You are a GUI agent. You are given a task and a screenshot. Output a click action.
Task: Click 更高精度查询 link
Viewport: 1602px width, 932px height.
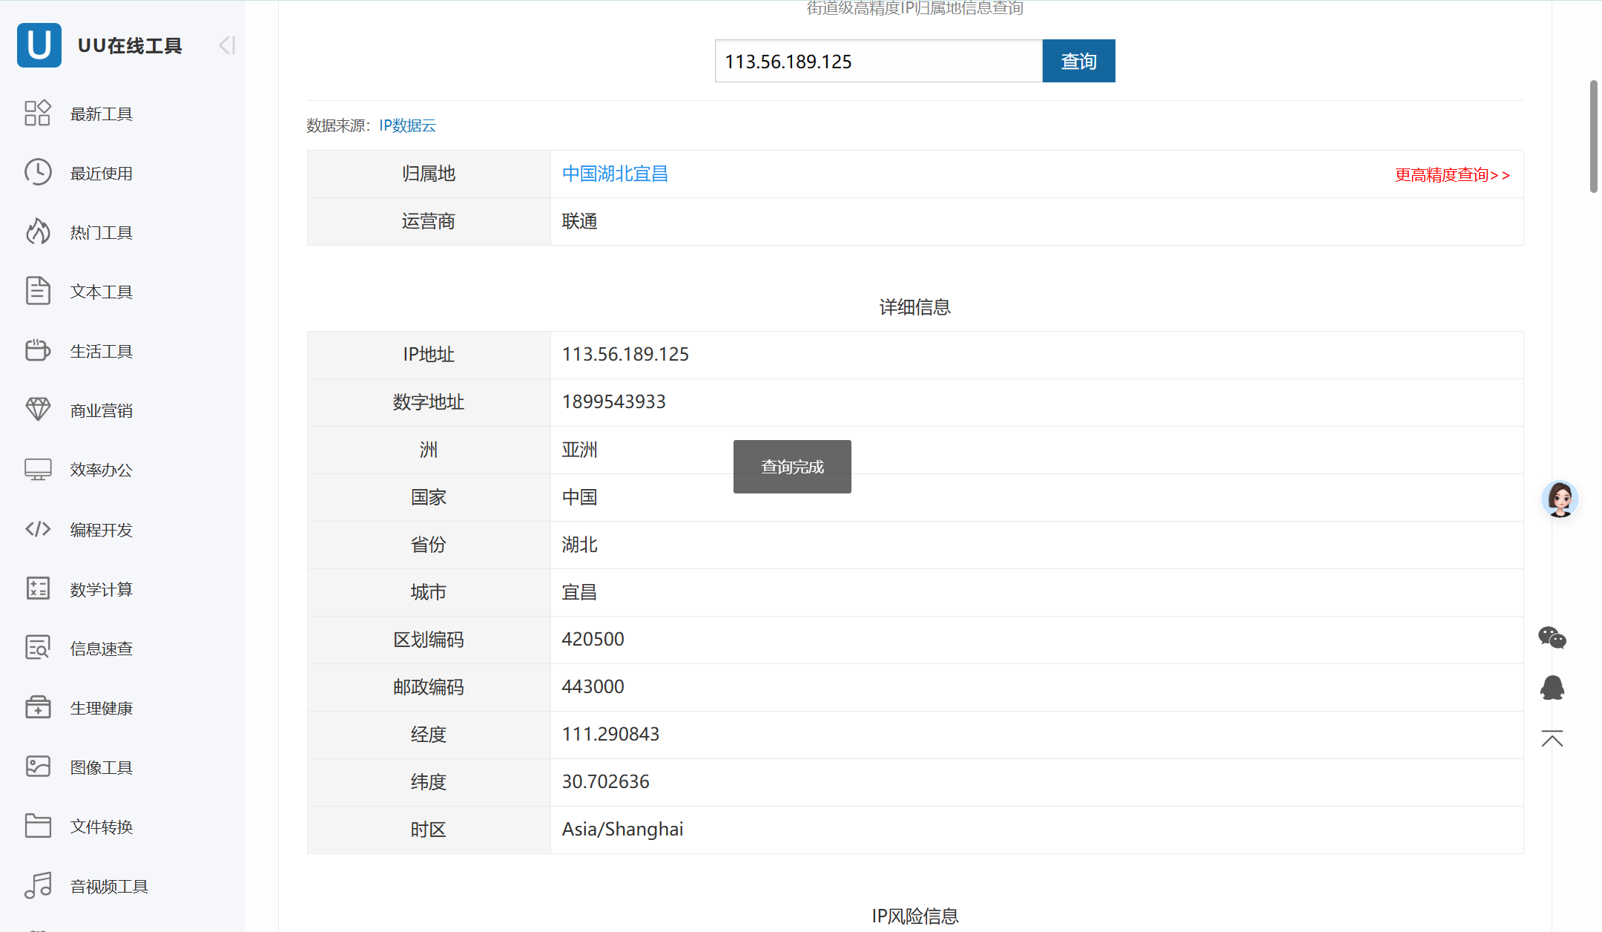[x=1451, y=175]
